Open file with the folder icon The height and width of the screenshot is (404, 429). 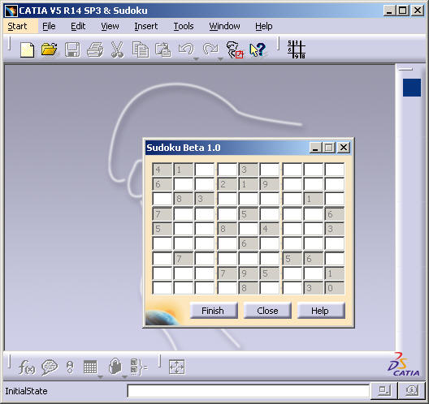pos(50,49)
